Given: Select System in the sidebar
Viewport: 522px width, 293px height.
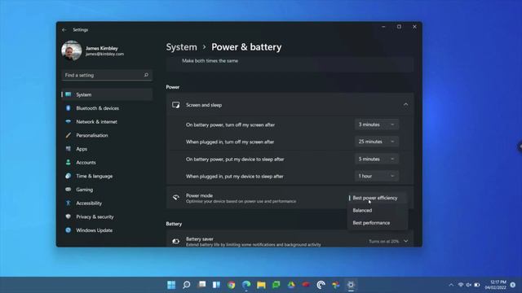Looking at the screenshot, I should (x=107, y=94).
